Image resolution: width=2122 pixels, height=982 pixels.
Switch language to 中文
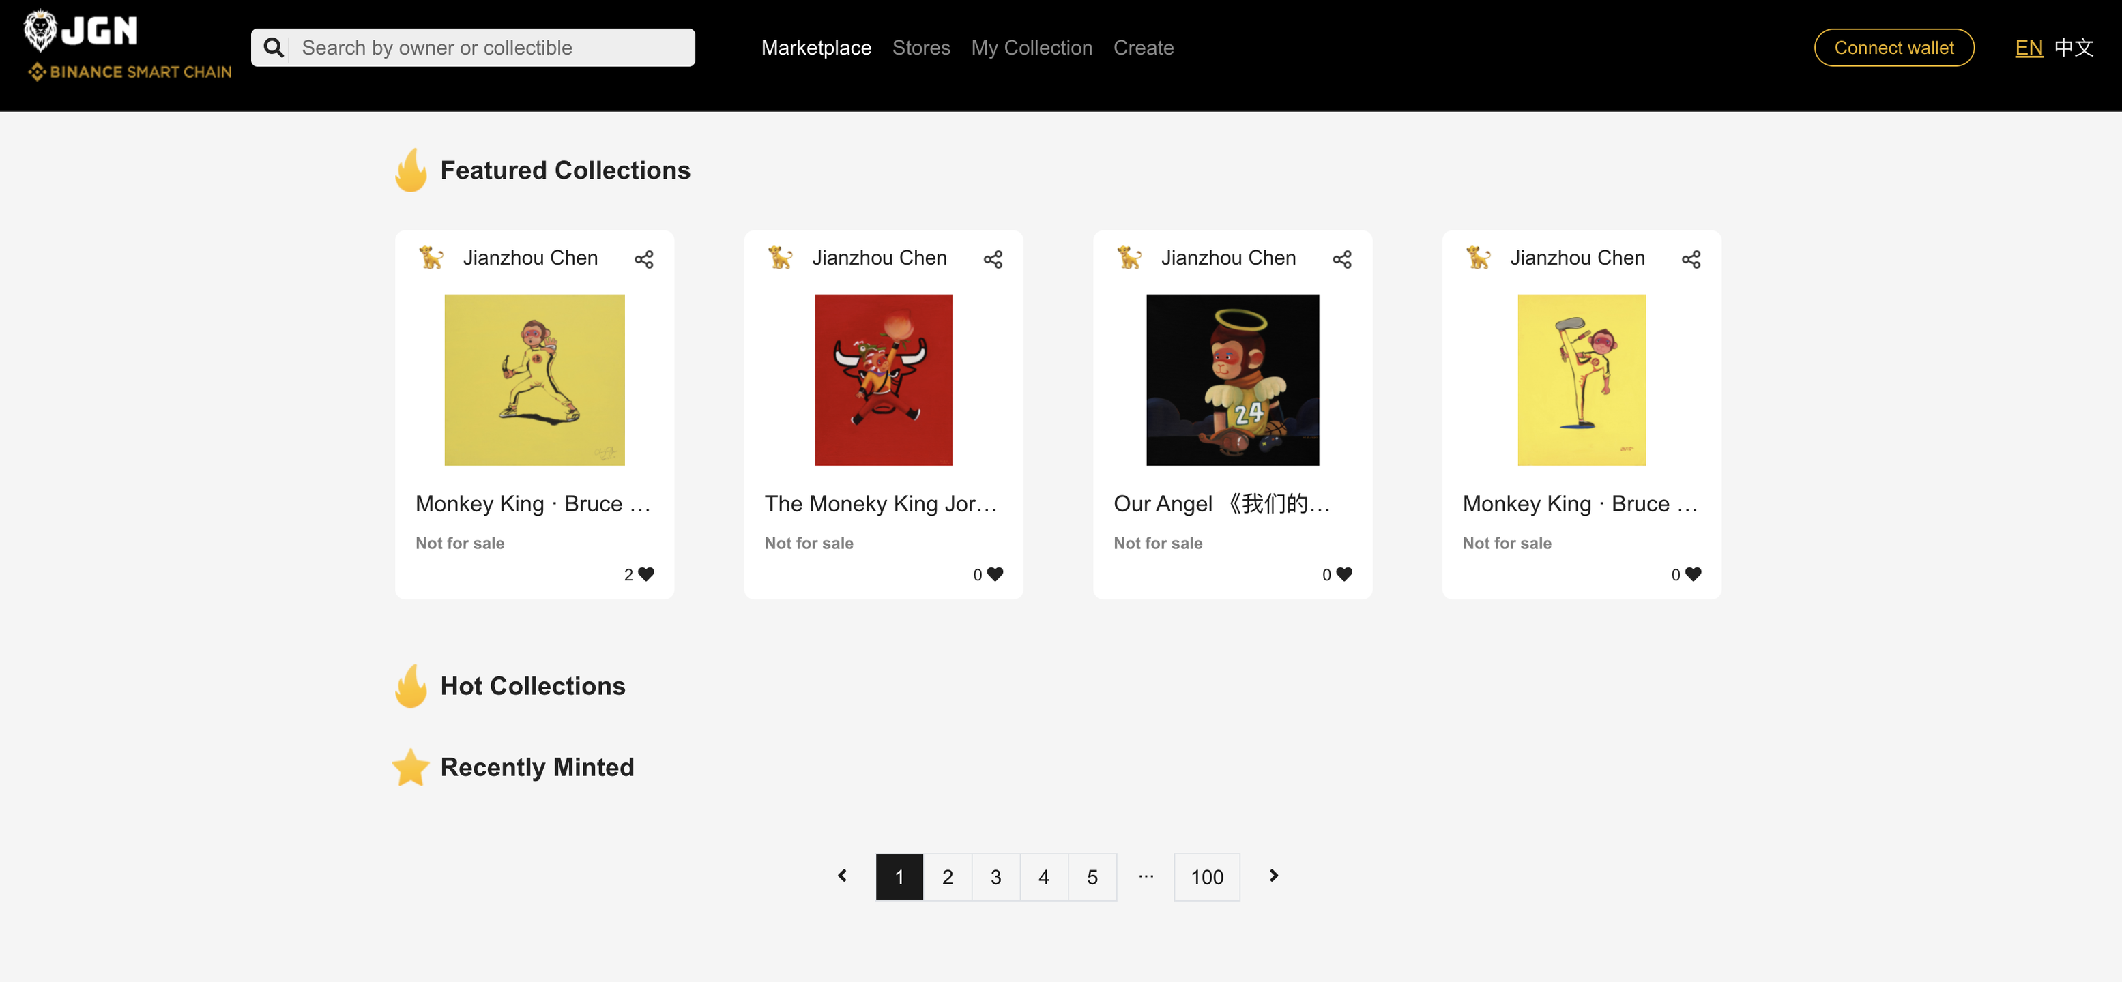click(2073, 48)
